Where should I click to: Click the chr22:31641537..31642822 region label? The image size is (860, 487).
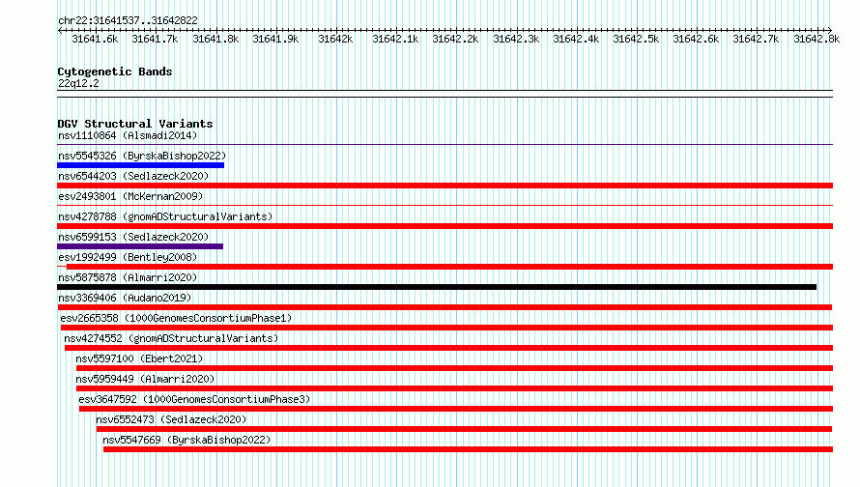pos(128,20)
